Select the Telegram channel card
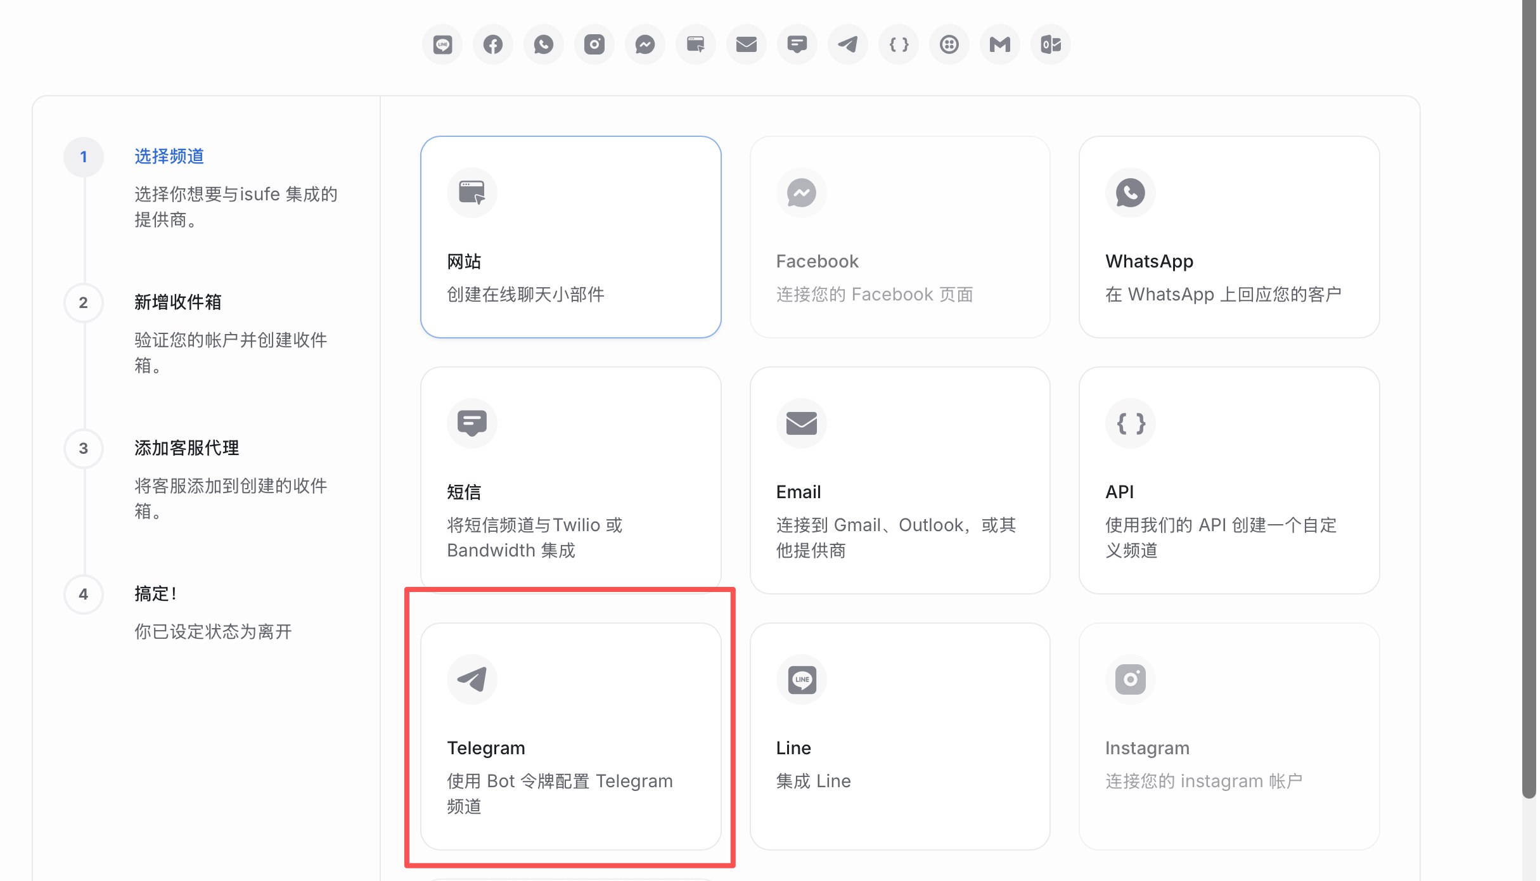This screenshot has width=1540, height=881. [570, 735]
